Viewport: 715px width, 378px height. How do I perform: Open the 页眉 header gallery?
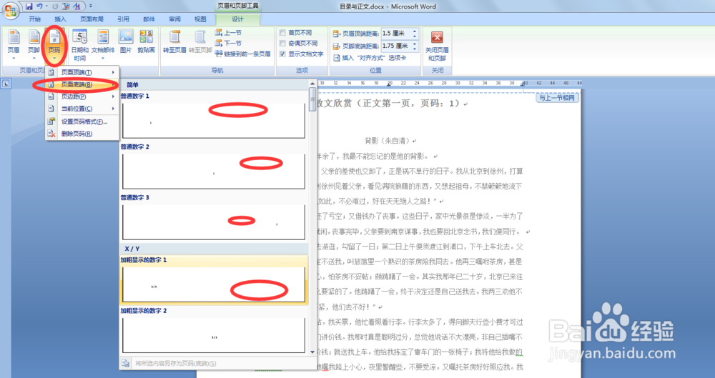click(14, 45)
